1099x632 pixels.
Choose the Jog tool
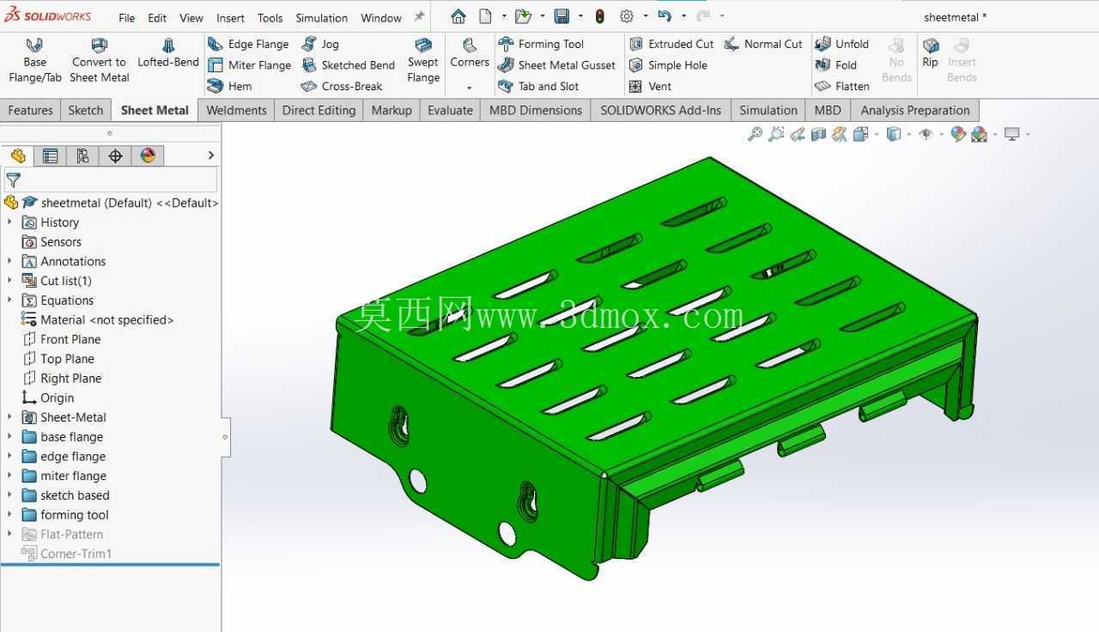tap(319, 44)
